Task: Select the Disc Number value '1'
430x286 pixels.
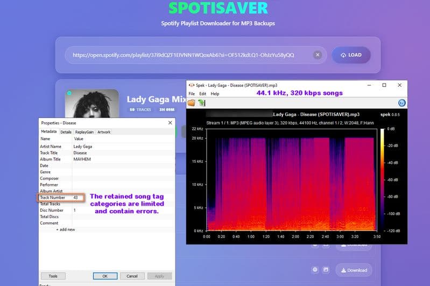Action: 75,210
